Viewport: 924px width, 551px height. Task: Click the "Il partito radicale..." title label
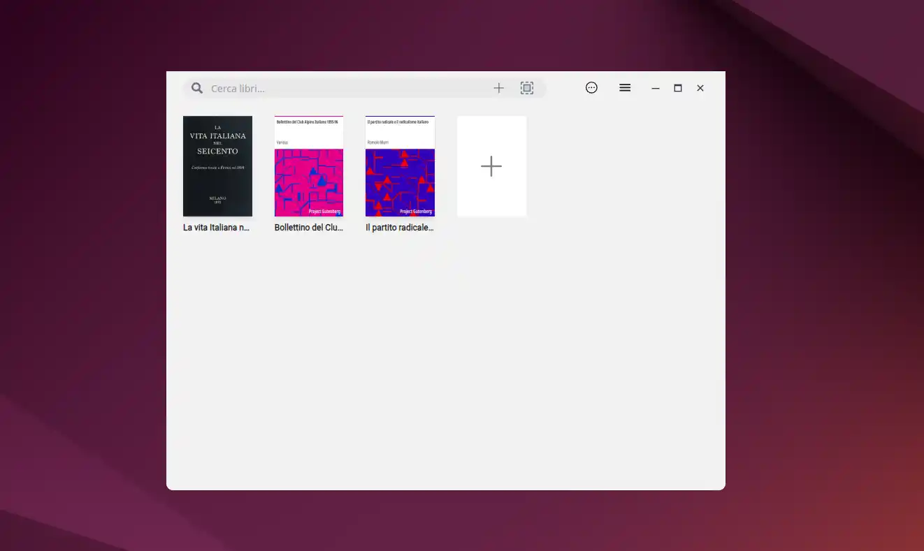pyautogui.click(x=400, y=228)
